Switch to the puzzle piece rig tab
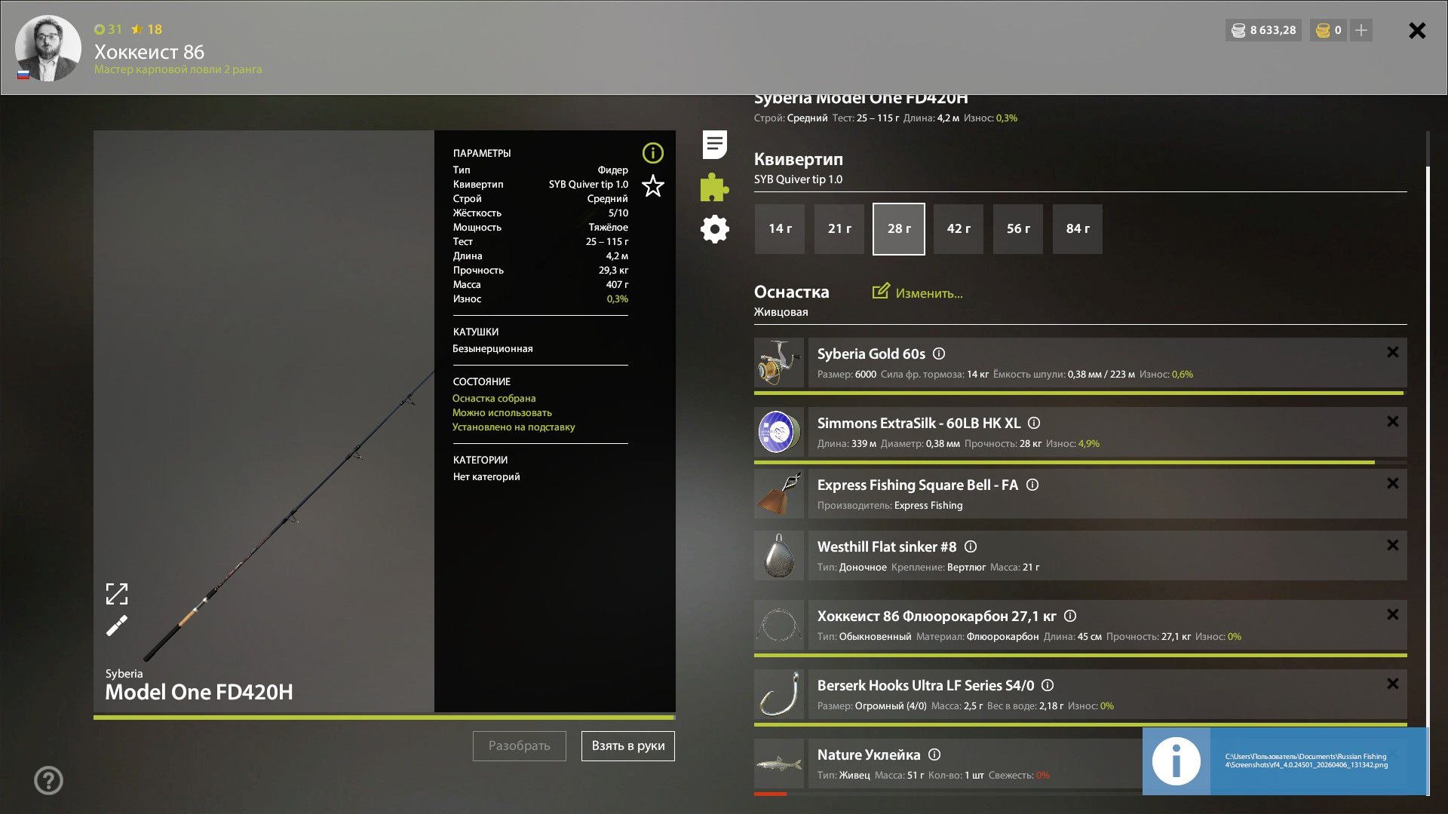Viewport: 1448px width, 814px height. [714, 187]
